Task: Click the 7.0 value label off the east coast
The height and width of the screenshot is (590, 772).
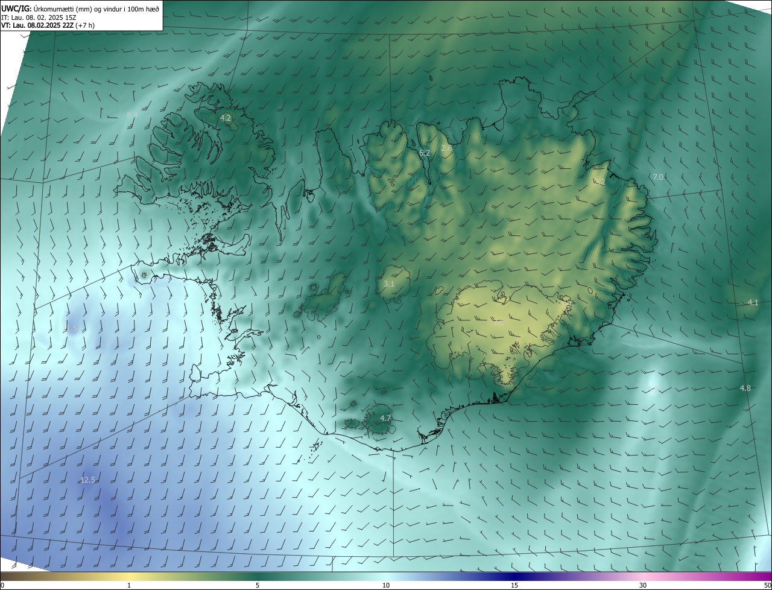Action: tap(658, 177)
